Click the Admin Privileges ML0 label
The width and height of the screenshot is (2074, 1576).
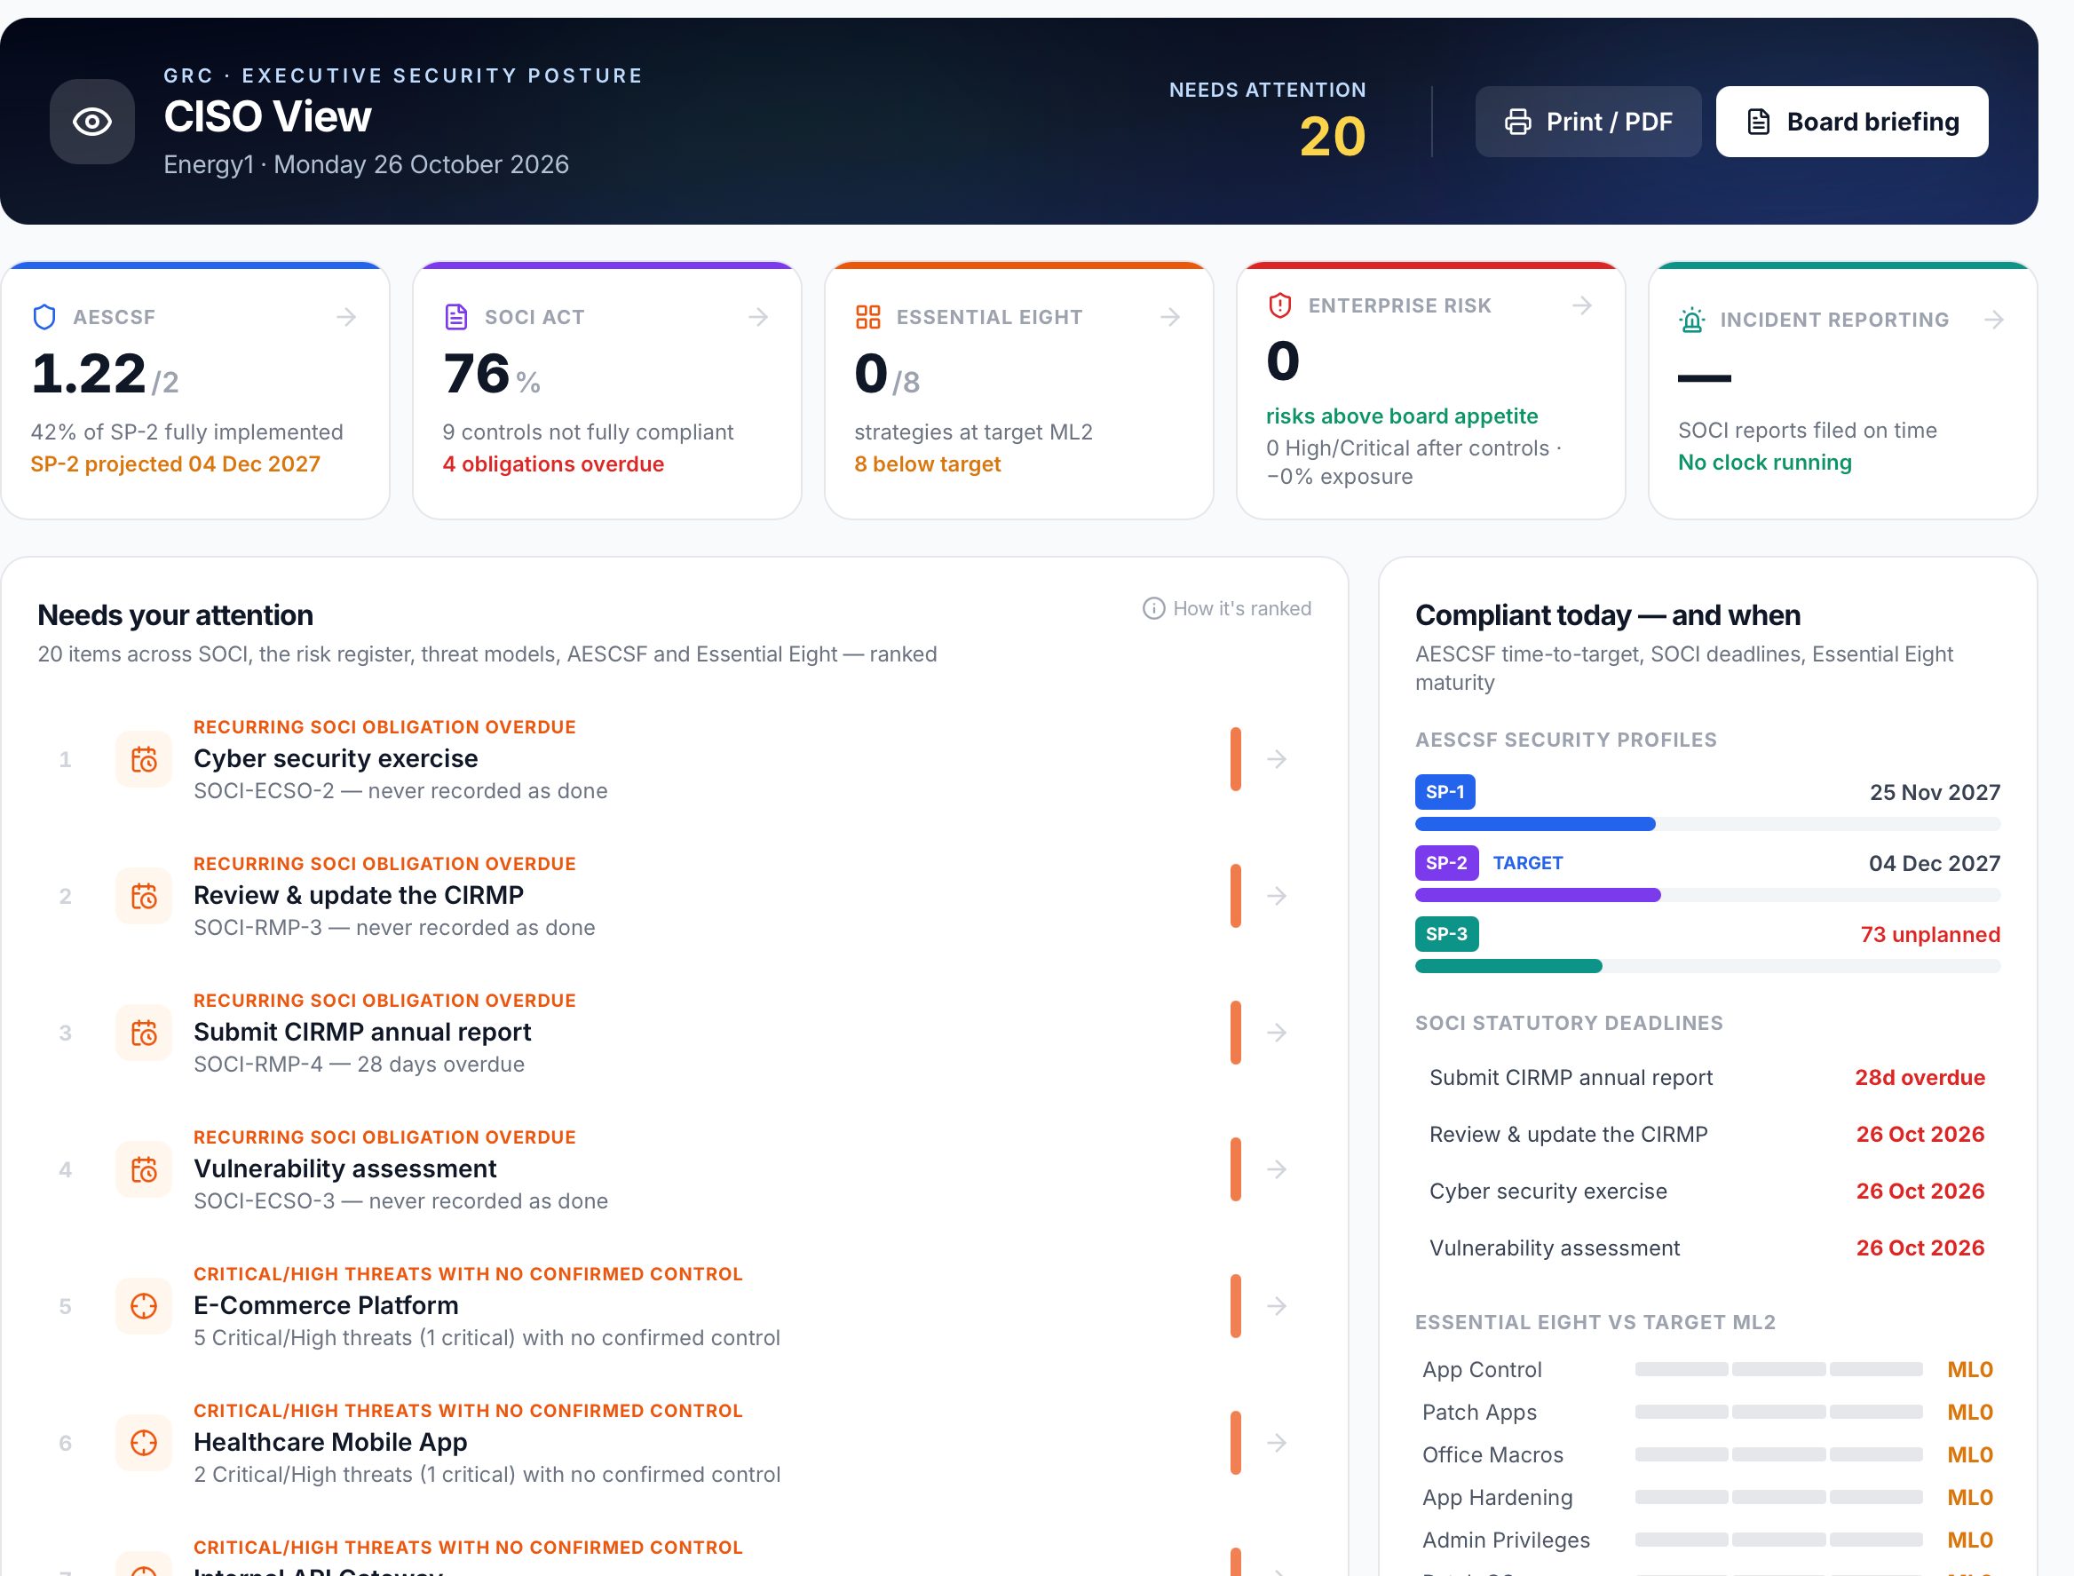[1970, 1540]
